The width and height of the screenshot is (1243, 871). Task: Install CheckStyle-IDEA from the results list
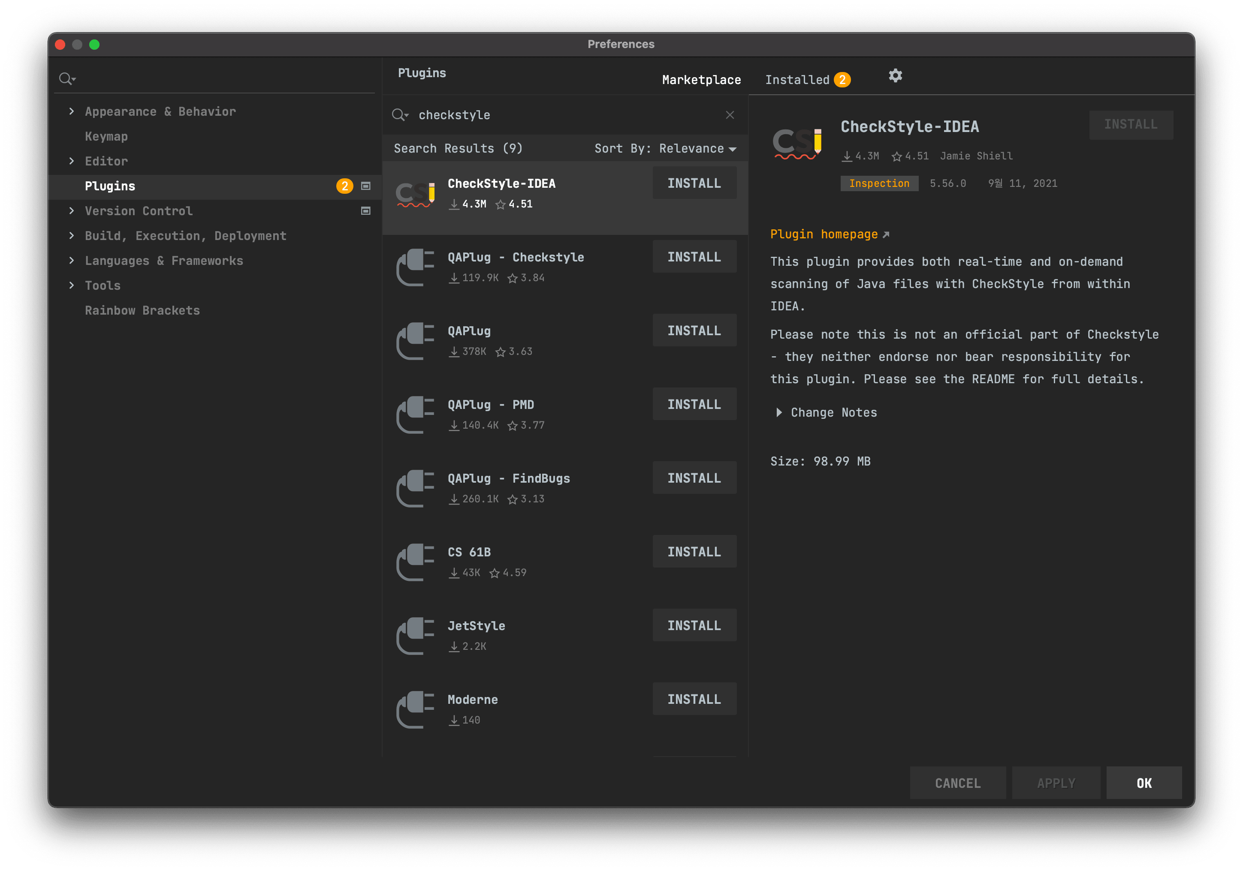pos(694,183)
